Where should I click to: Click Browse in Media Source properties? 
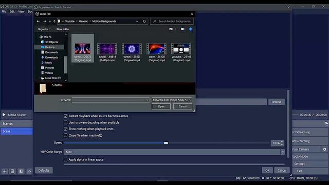click(277, 102)
